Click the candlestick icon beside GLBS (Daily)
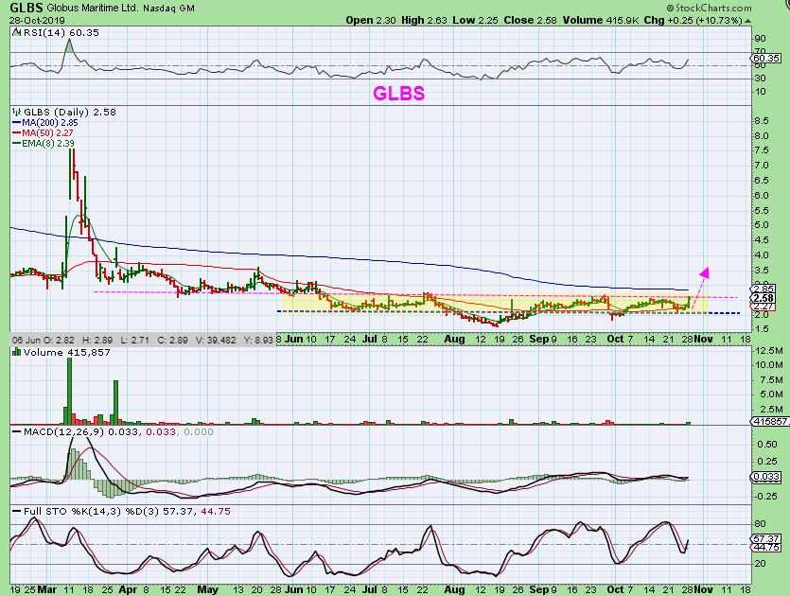Screen dimensions: 790x596 click(17, 112)
